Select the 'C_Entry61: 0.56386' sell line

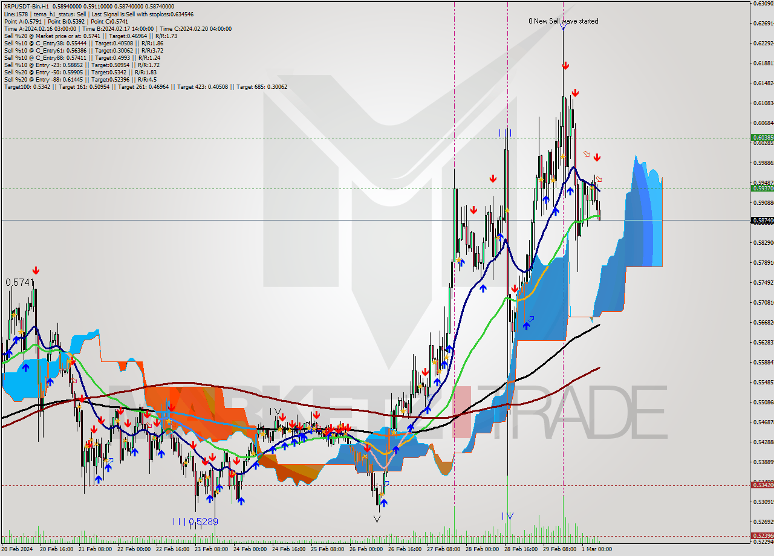pyautogui.click(x=83, y=50)
